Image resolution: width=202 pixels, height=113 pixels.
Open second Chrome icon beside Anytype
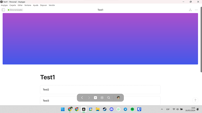pyautogui.click(x=77, y=109)
